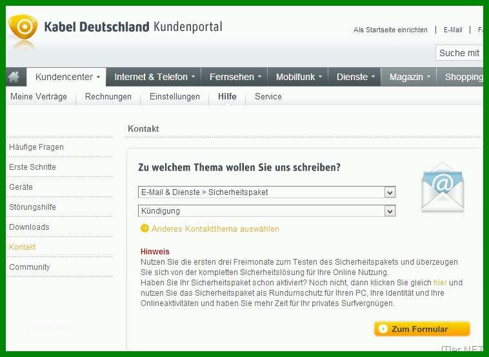Open the topic dropdown E-Mail & Dienste > Sicherheitspaket
The height and width of the screenshot is (357, 489).
coord(266,192)
